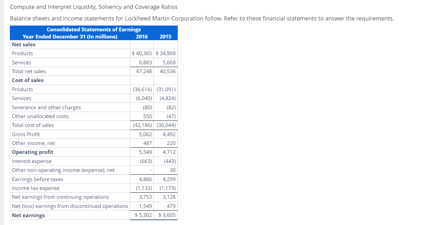Click the Severance and other charges label
This screenshot has width=424, height=225.
pos(46,107)
